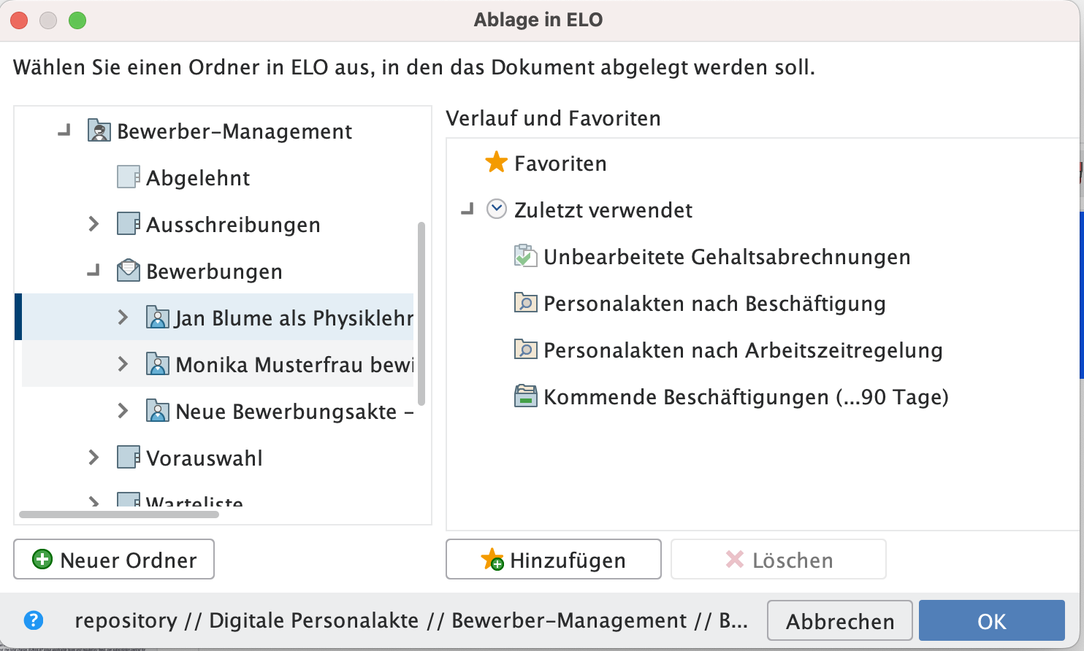Click the Personalakten nach Beschäftigung search folder icon
The height and width of the screenshot is (651, 1084).
(x=525, y=302)
